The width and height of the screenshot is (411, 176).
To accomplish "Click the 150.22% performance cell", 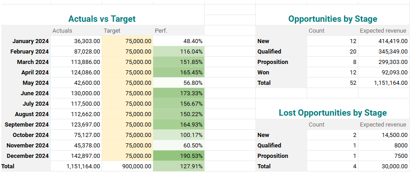I will click(179, 114).
